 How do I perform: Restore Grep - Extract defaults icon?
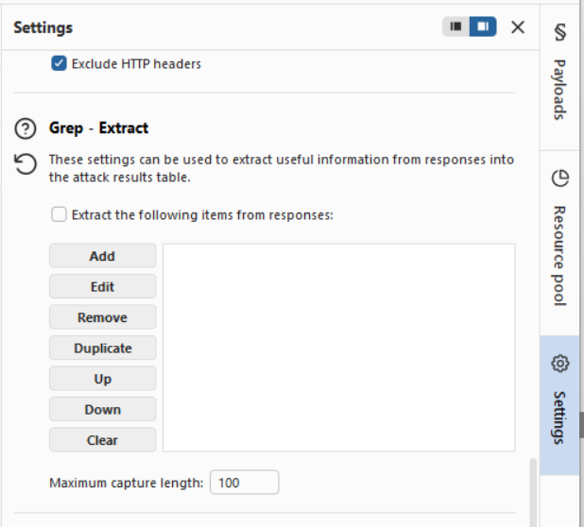26,163
